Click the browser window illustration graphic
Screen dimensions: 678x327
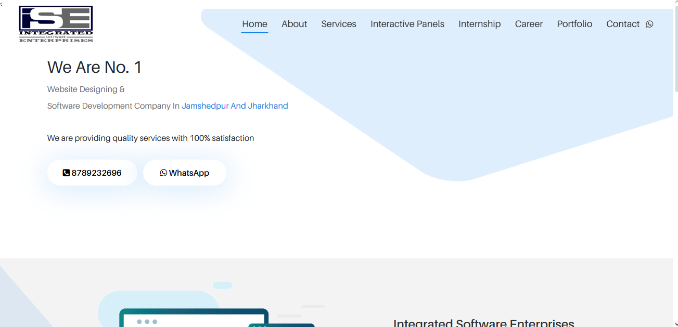pyautogui.click(x=194, y=318)
